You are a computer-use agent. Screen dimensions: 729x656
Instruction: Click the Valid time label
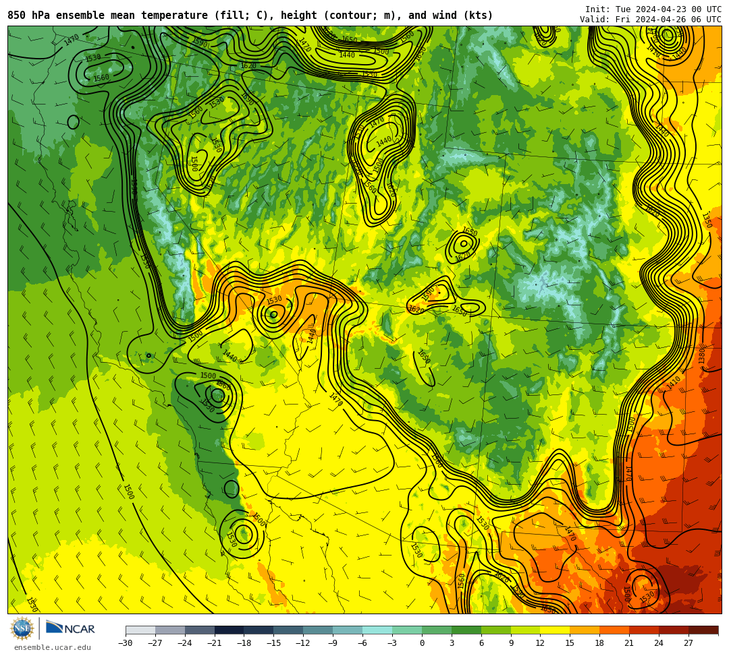pyautogui.click(x=651, y=20)
